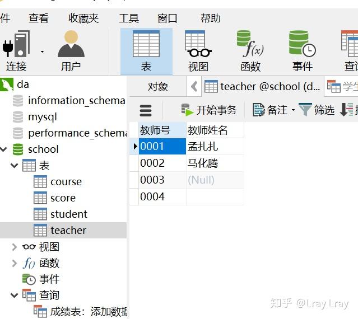Select the da connection icon
Viewport: 358px width, 319px height.
6,85
